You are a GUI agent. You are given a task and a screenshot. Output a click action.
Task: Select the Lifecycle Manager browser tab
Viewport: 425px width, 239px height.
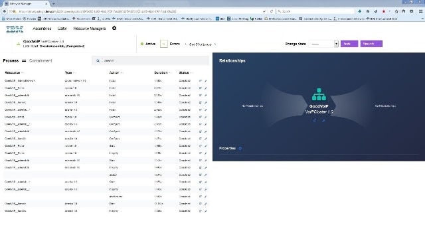click(27, 4)
